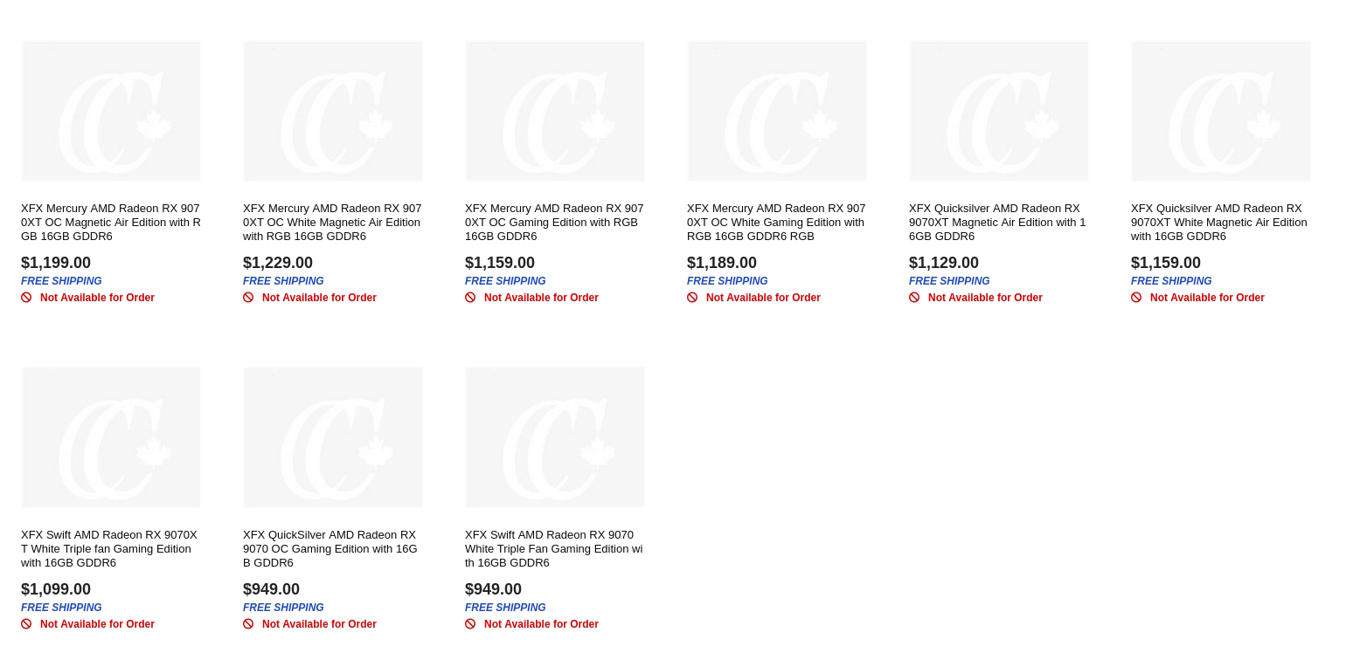
Task: Click the not-available icon for the $1,189.00 card
Action: point(692,298)
